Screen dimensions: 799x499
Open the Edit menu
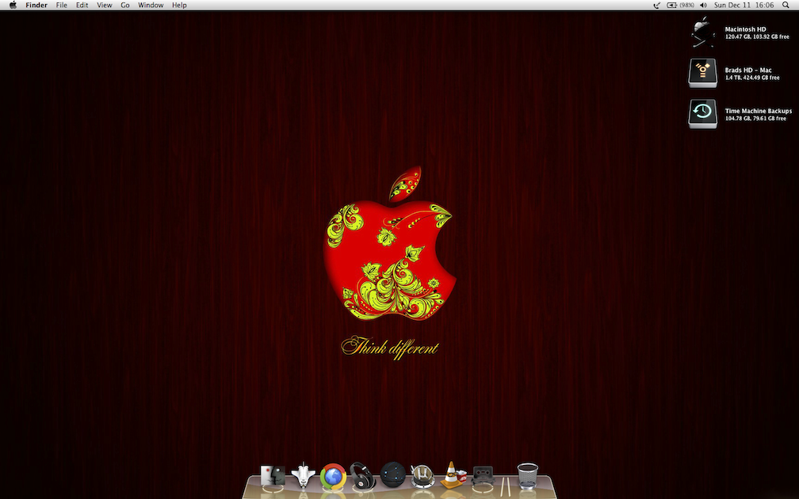(82, 5)
